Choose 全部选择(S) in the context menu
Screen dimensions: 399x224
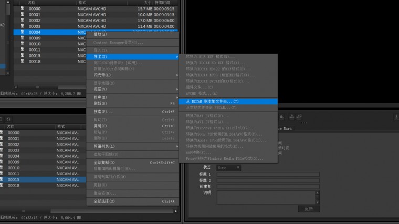132,201
